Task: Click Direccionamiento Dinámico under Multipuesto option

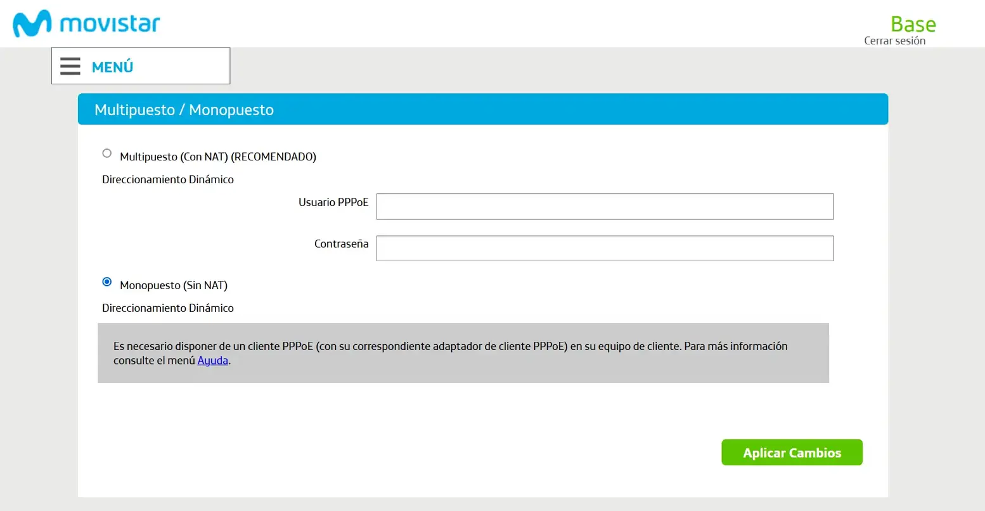Action: [168, 179]
